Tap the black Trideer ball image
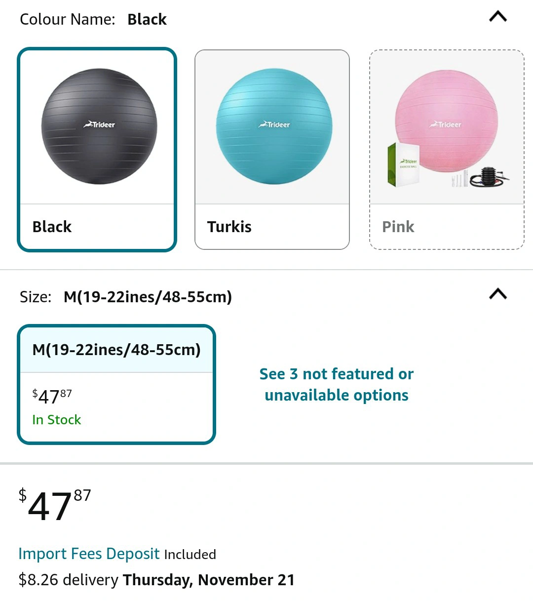 click(x=99, y=126)
